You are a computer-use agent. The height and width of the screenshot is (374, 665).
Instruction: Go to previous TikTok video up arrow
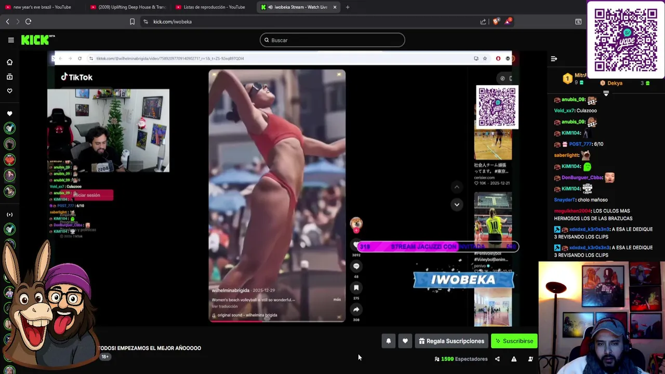[457, 186]
